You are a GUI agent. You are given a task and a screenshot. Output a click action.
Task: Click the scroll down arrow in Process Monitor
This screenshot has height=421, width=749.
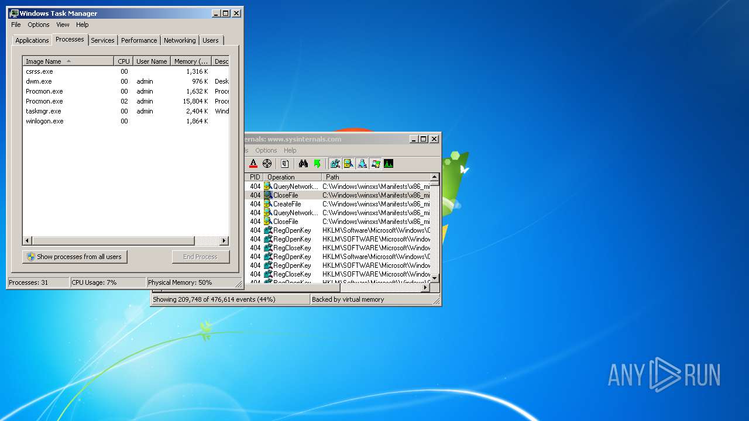pos(435,278)
